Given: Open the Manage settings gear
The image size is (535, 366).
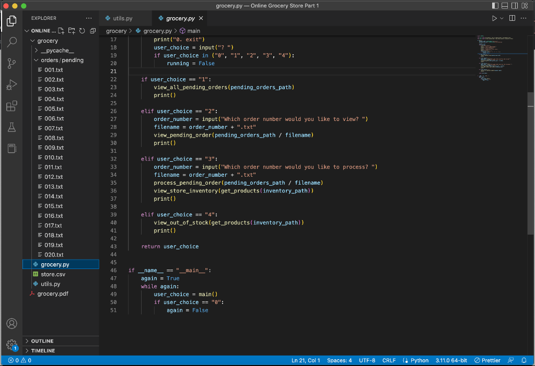Looking at the screenshot, I should point(11,345).
